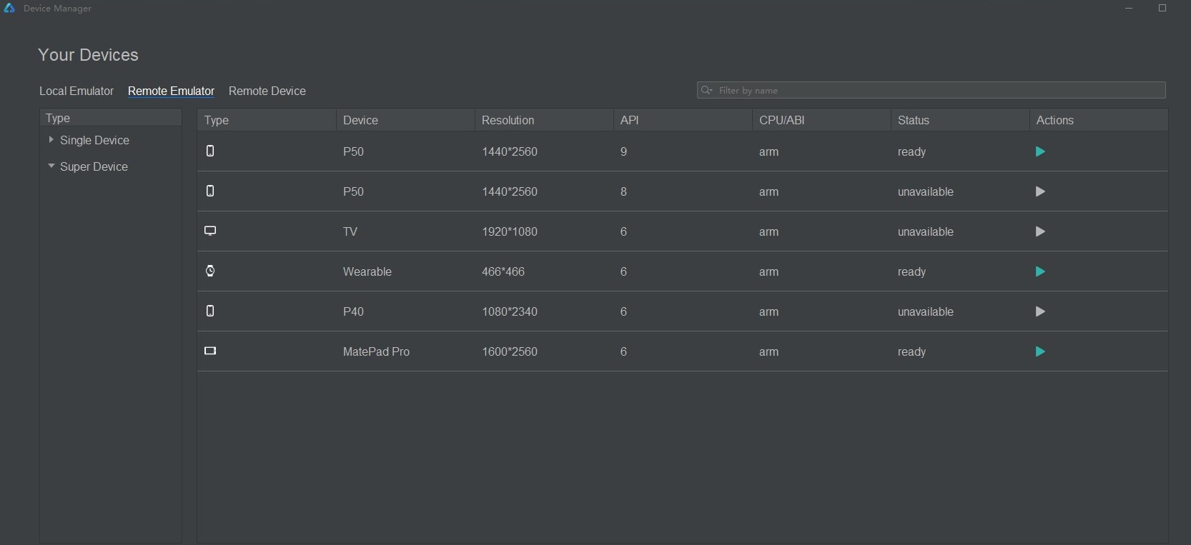Minimize the Device Manager window
The height and width of the screenshot is (545, 1191).
tap(1129, 8)
